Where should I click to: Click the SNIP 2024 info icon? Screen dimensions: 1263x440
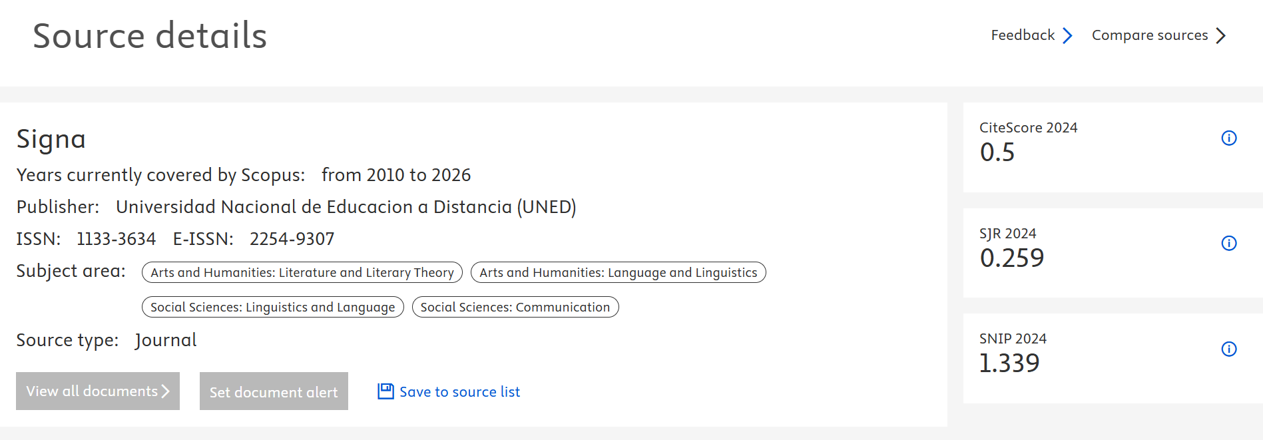(x=1228, y=349)
